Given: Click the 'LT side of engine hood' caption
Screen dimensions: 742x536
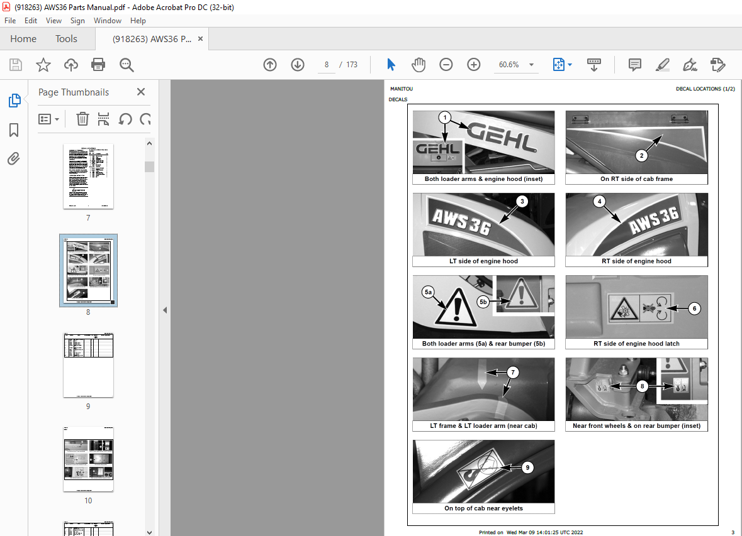Looking at the screenshot, I should (483, 261).
